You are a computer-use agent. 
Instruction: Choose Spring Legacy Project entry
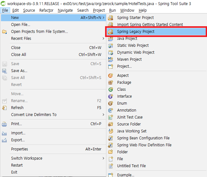point(156,32)
